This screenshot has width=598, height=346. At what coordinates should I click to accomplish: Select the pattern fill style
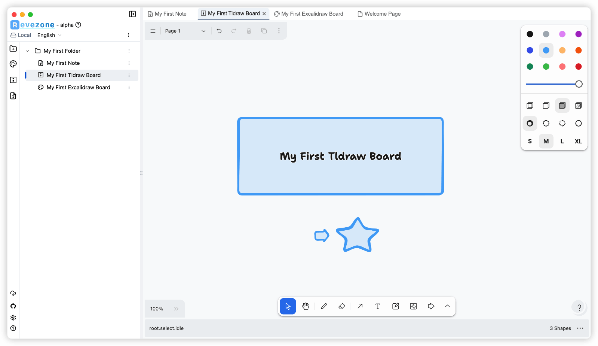coord(578,106)
